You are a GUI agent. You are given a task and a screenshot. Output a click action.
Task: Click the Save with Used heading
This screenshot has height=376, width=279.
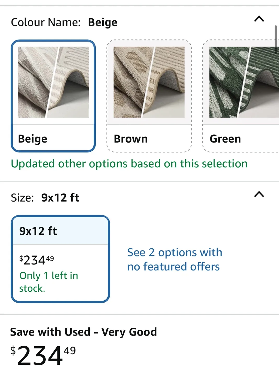coord(83,332)
